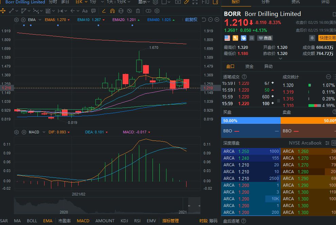Open the 异动 tab
Image resolution: width=336 pixels, height=225 pixels.
pos(268,67)
